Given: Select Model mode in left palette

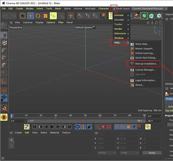Looking at the screenshot, I should point(4,35).
